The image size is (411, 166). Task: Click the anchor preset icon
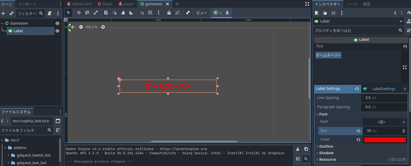pos(227,13)
